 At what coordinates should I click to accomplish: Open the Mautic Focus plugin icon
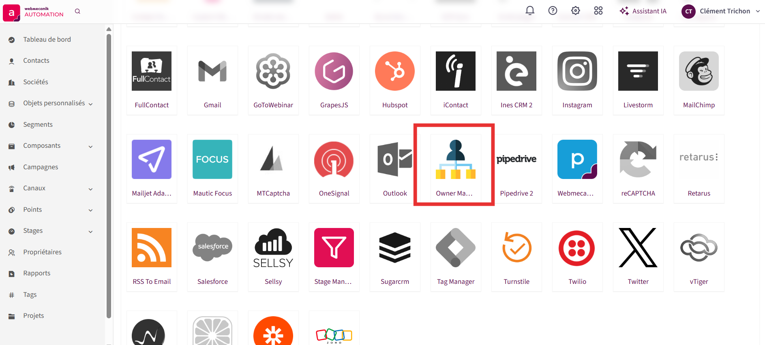click(x=212, y=160)
